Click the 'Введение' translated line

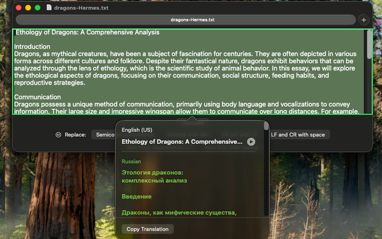[x=137, y=197]
